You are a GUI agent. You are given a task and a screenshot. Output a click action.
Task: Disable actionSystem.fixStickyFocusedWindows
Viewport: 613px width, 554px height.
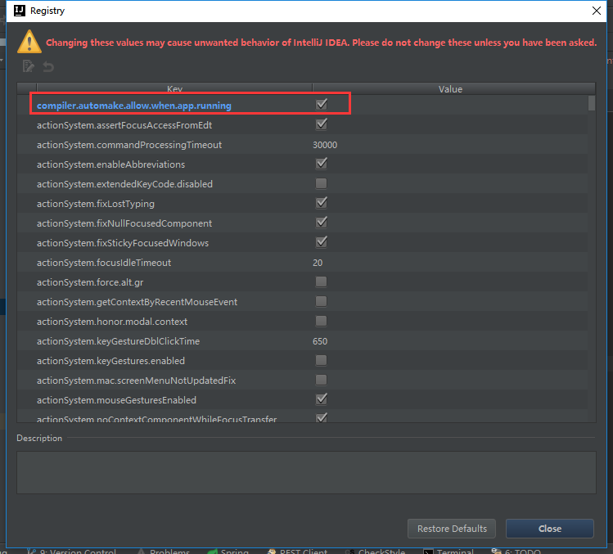[322, 242]
